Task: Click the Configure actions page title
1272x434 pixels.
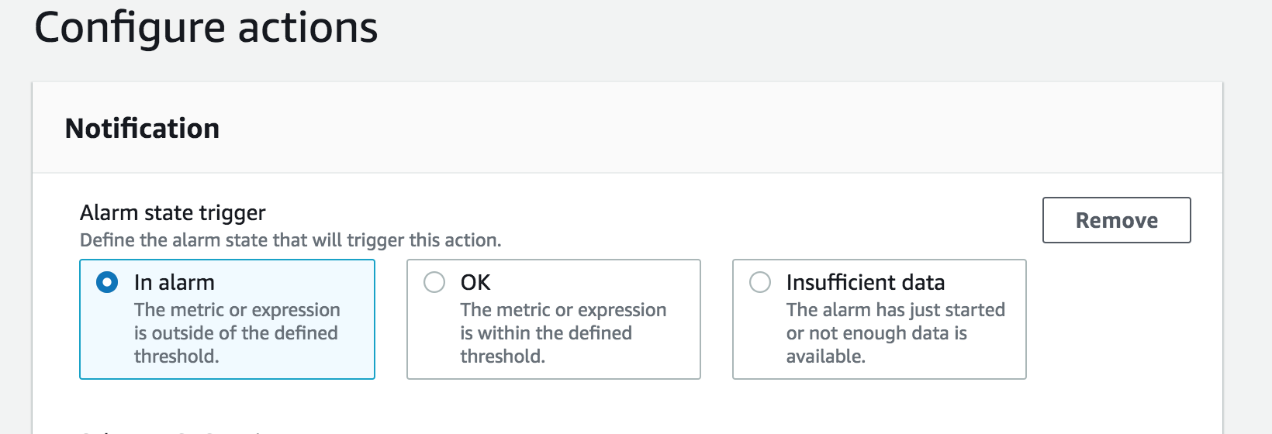Action: coord(206,28)
